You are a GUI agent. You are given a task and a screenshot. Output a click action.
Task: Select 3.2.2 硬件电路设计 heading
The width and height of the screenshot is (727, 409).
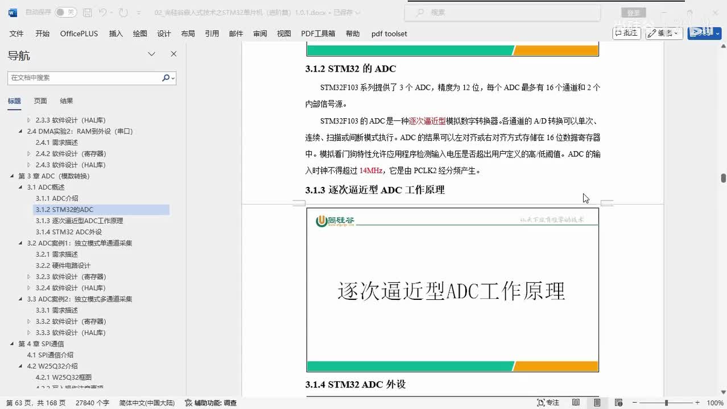click(63, 265)
